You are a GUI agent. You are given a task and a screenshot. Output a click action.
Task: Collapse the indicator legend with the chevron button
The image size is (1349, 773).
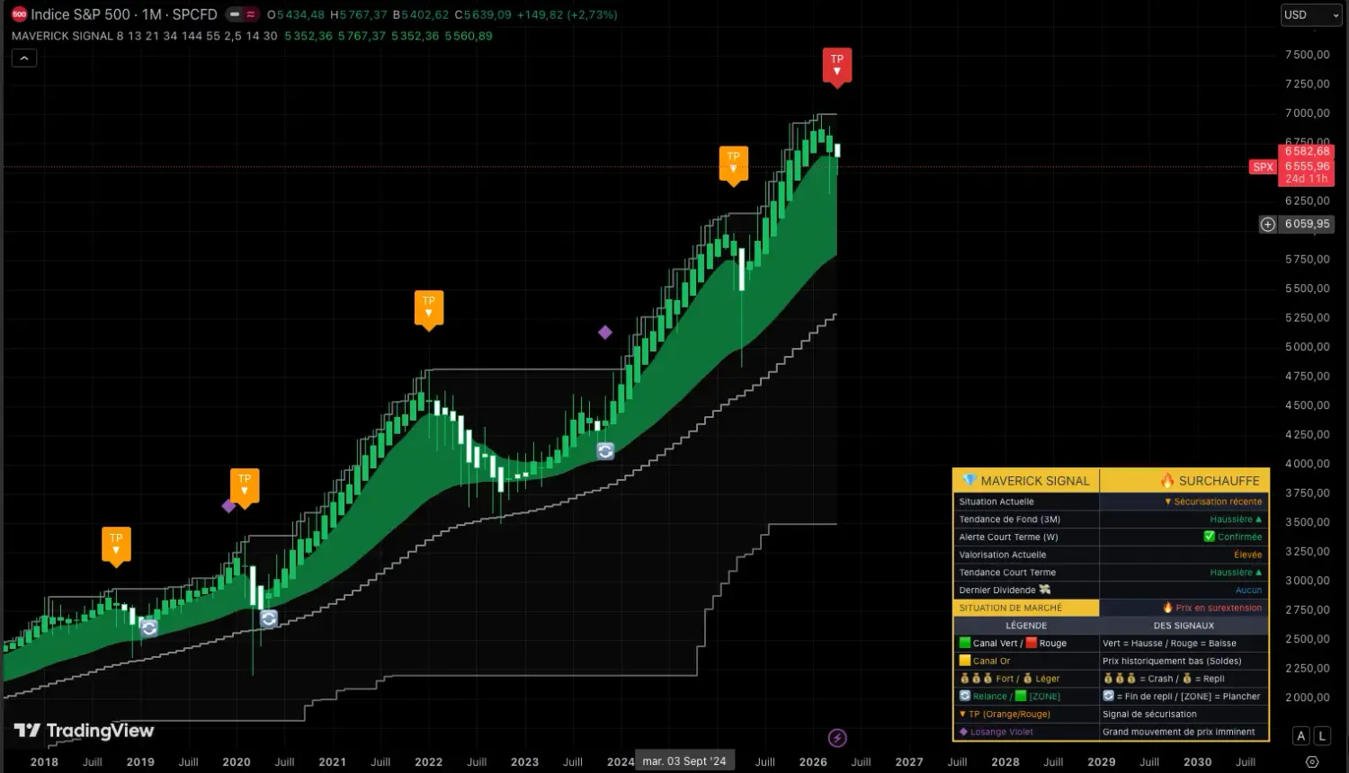pyautogui.click(x=24, y=58)
